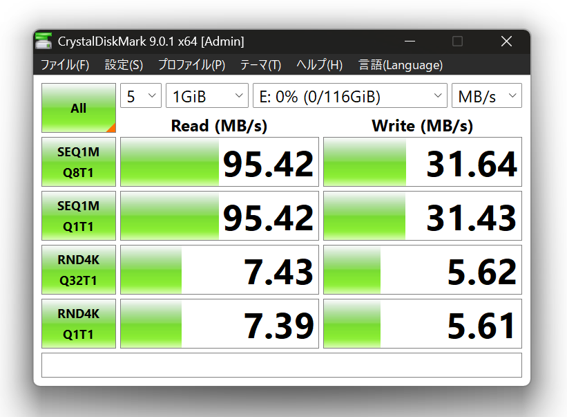Click the empty comment field at bottom
Viewport: 567px width, 417px height.
282,365
